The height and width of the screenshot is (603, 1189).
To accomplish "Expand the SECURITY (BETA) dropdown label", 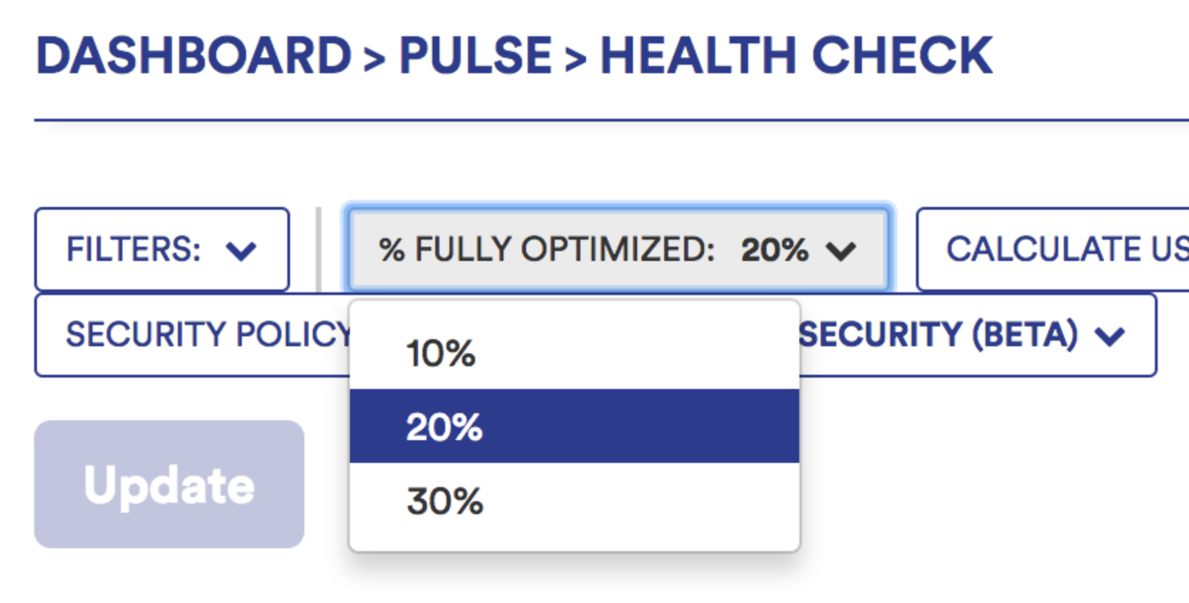I will click(x=939, y=335).
